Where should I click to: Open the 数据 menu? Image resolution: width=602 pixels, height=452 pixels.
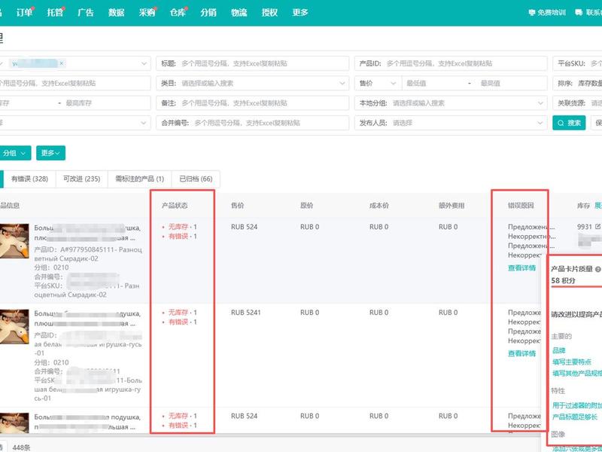tap(117, 12)
